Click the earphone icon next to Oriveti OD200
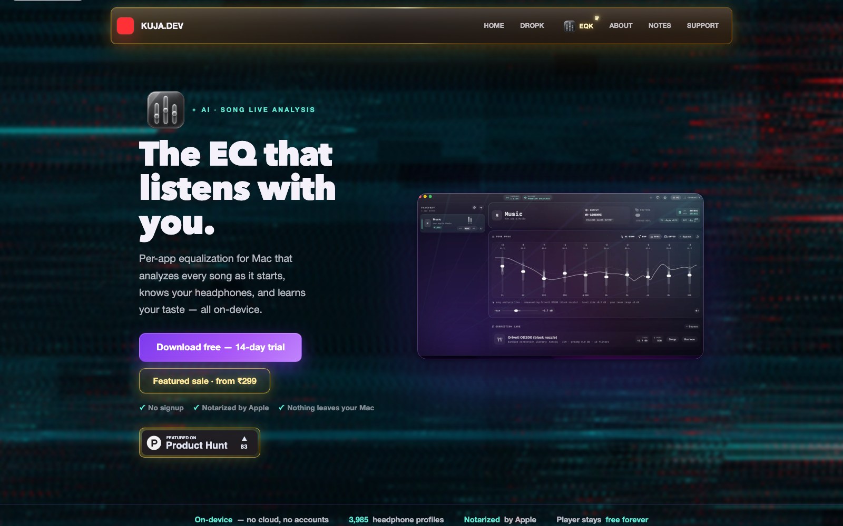The height and width of the screenshot is (526, 843). click(x=499, y=340)
